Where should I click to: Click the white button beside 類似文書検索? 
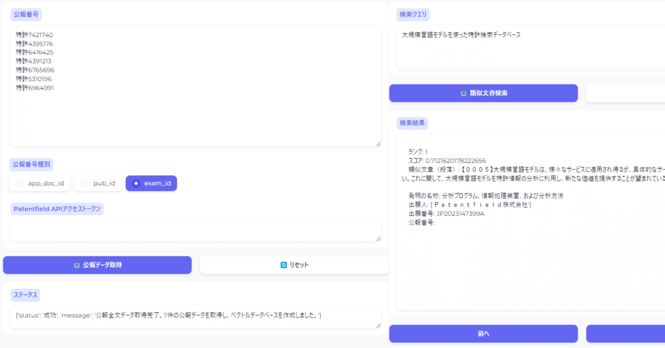pos(629,93)
